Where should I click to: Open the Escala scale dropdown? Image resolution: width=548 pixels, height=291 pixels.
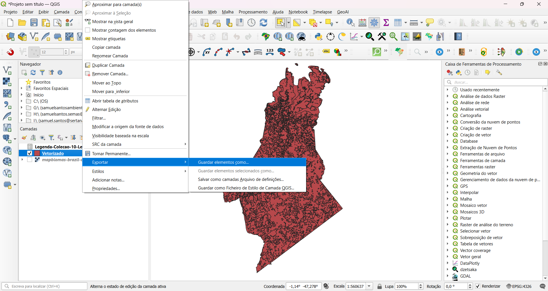[369, 286]
